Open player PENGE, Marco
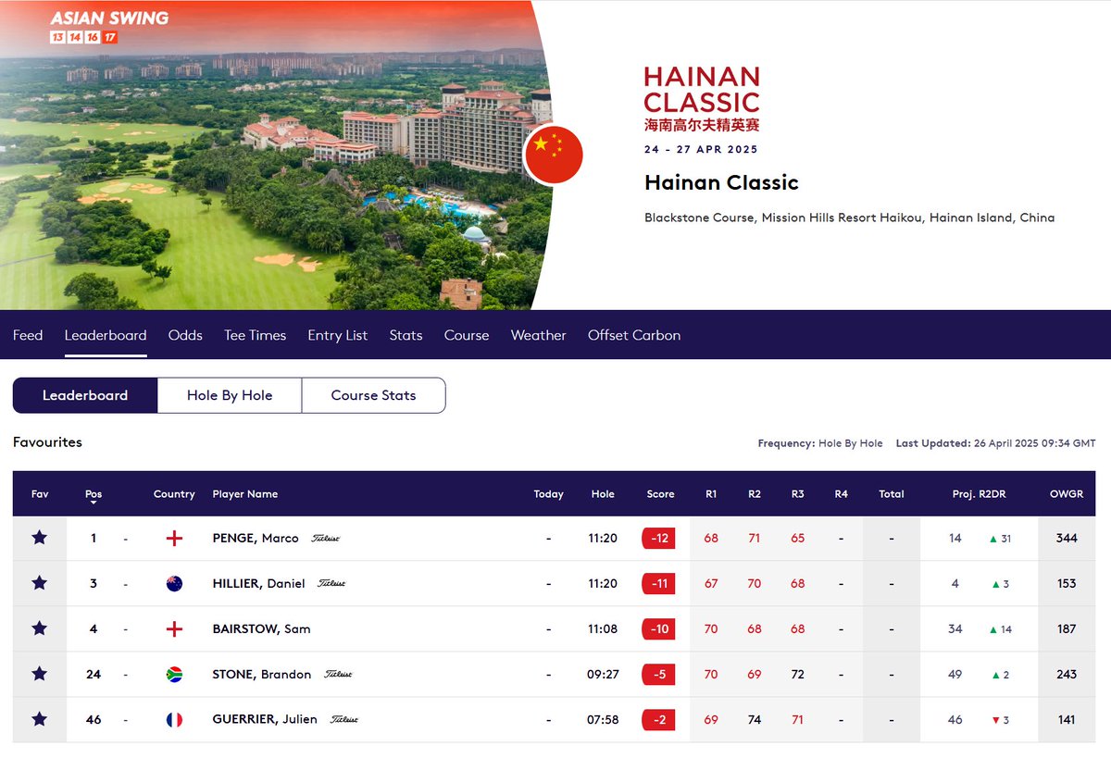This screenshot has height=758, width=1111. click(256, 538)
